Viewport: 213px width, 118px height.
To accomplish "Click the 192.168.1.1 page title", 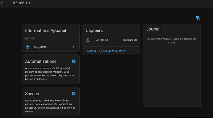I will pyautogui.click(x=20, y=3).
